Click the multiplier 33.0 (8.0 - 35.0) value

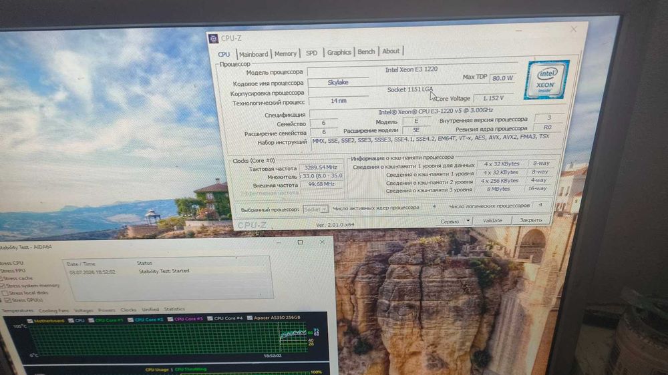pos(323,175)
